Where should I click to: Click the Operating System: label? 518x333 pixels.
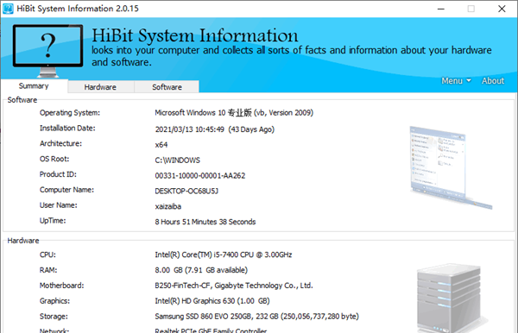70,113
